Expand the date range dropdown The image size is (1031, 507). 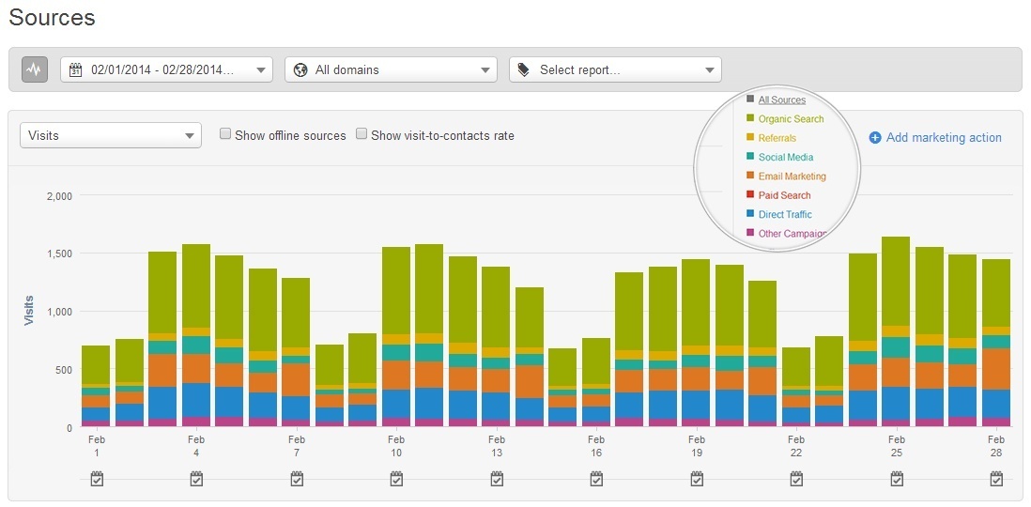pyautogui.click(x=166, y=69)
